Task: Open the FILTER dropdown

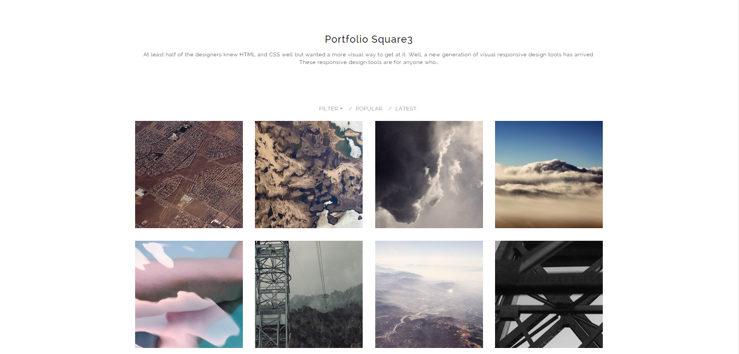Action: tap(331, 109)
